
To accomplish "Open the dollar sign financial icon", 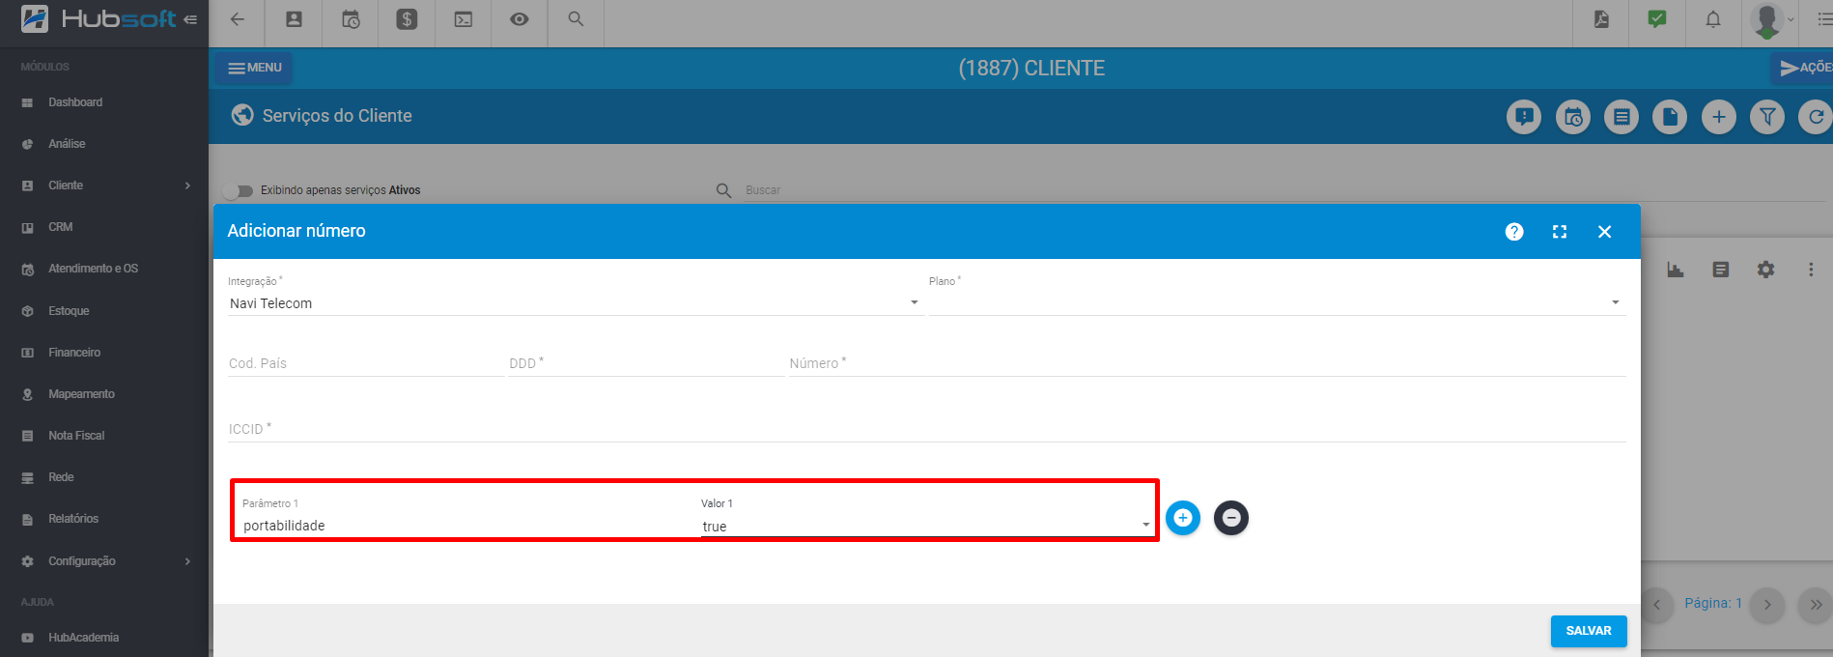I will point(407,19).
